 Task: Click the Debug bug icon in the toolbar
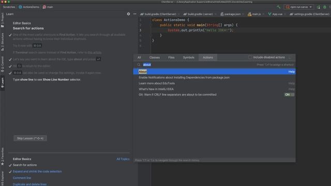[x=325, y=7]
